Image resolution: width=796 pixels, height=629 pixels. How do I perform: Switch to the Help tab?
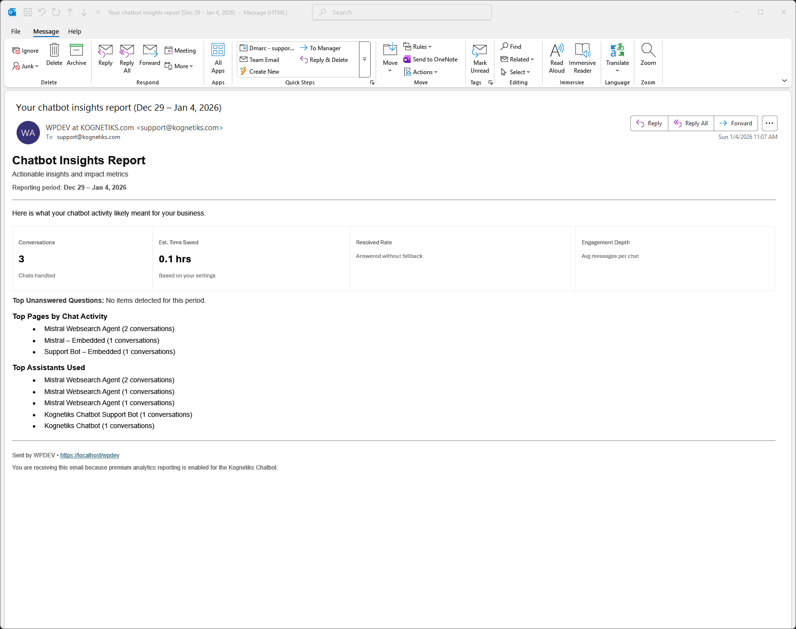[75, 32]
